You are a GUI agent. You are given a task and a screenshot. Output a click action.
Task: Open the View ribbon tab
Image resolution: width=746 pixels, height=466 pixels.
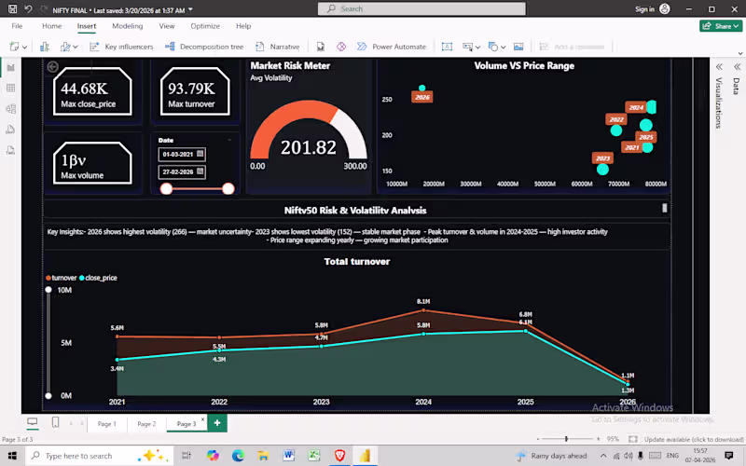(x=167, y=26)
